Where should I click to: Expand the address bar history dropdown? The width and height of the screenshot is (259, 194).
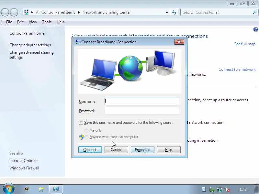[167, 12]
